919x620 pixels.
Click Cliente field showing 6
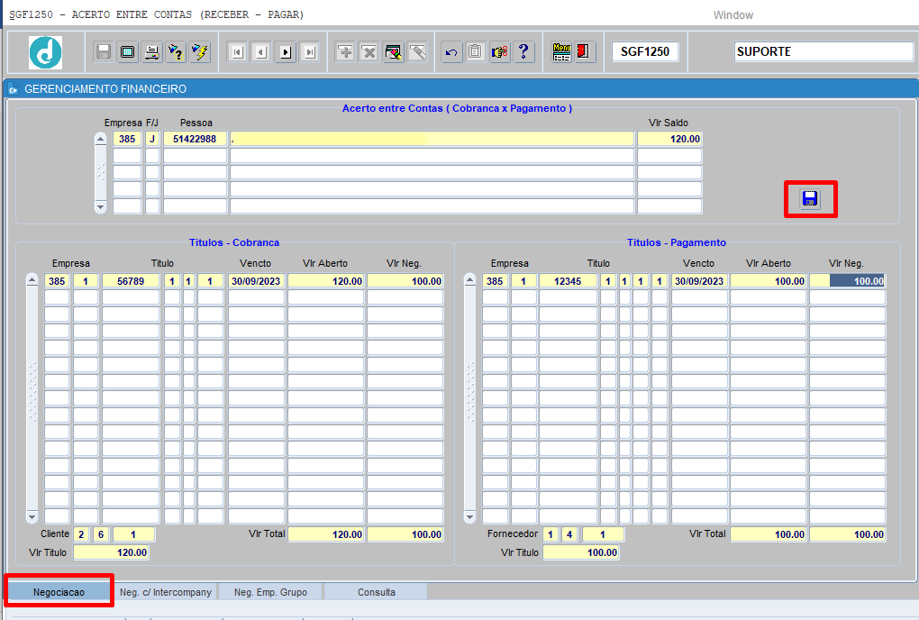click(x=101, y=534)
